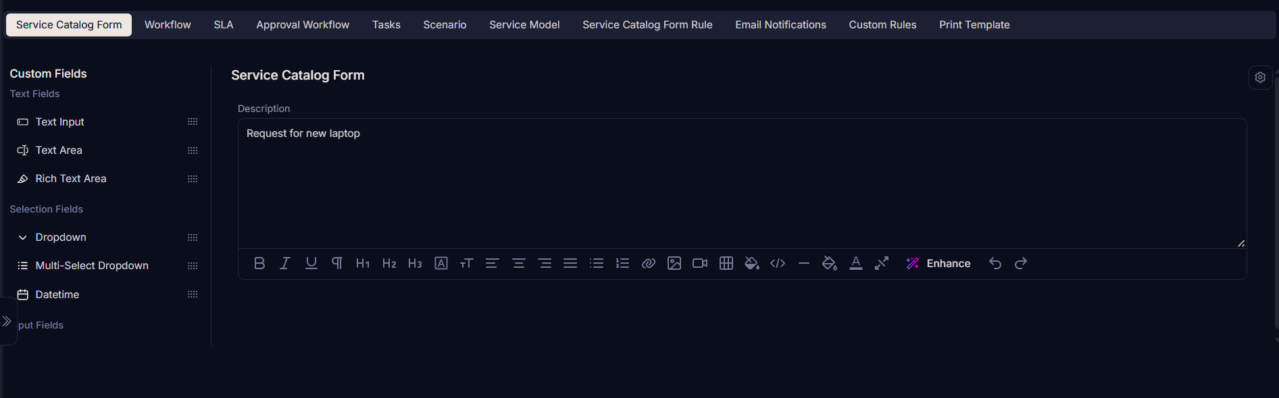Image resolution: width=1279 pixels, height=398 pixels.
Task: Open Service Catalog Form Rule tab
Action: tap(647, 25)
